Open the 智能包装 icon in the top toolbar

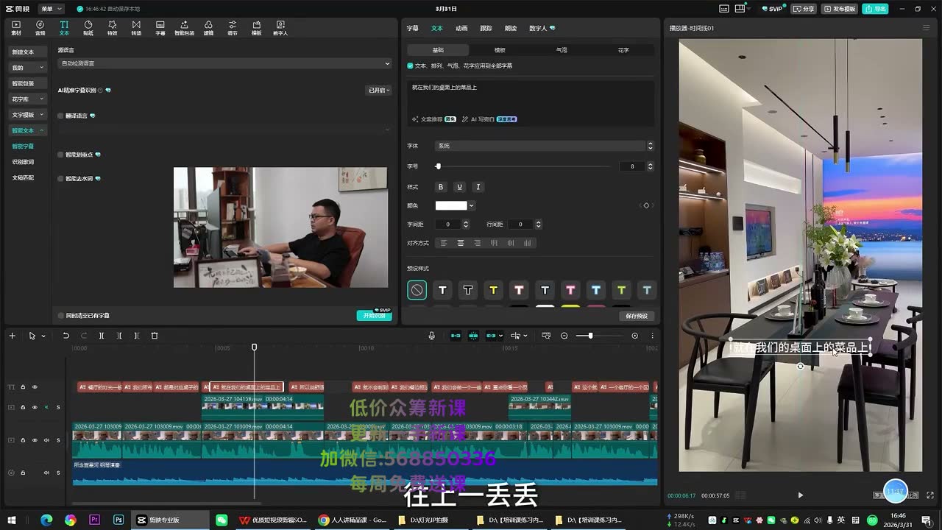pos(185,28)
